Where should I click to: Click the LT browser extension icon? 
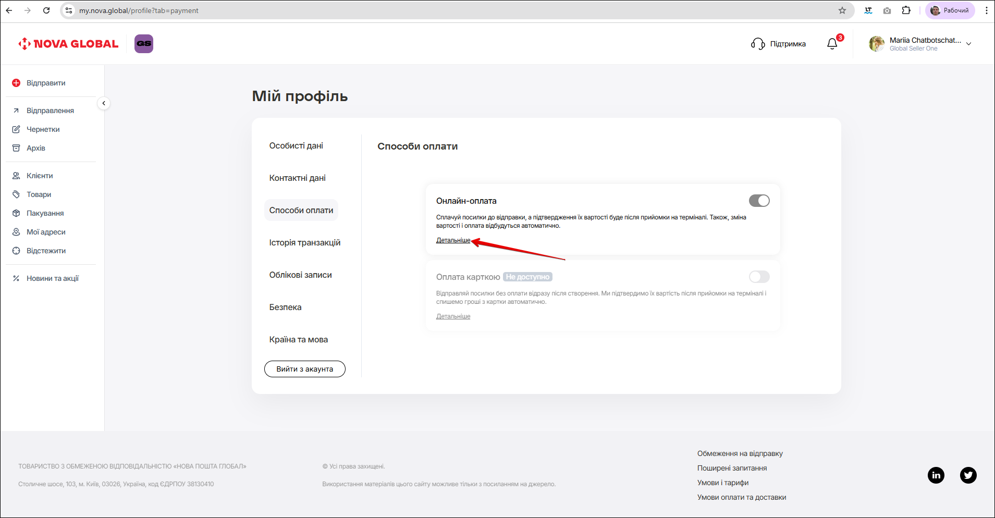868,10
